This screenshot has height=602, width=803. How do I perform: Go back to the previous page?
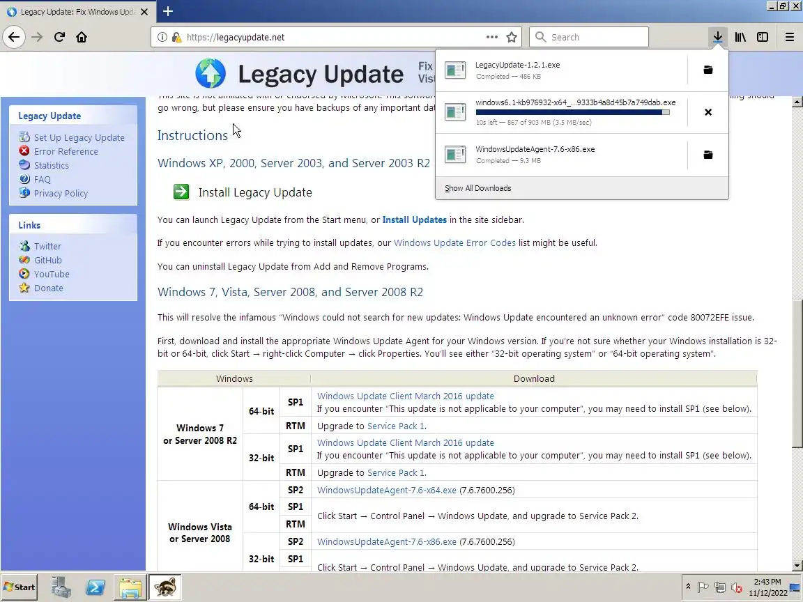[x=14, y=37]
